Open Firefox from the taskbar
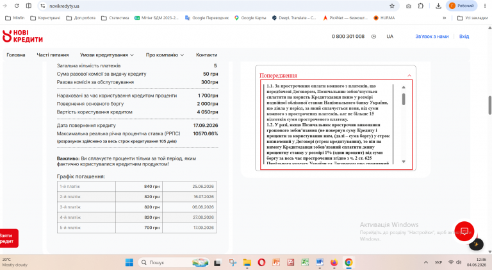The height and width of the screenshot is (270, 492). [x=334, y=262]
